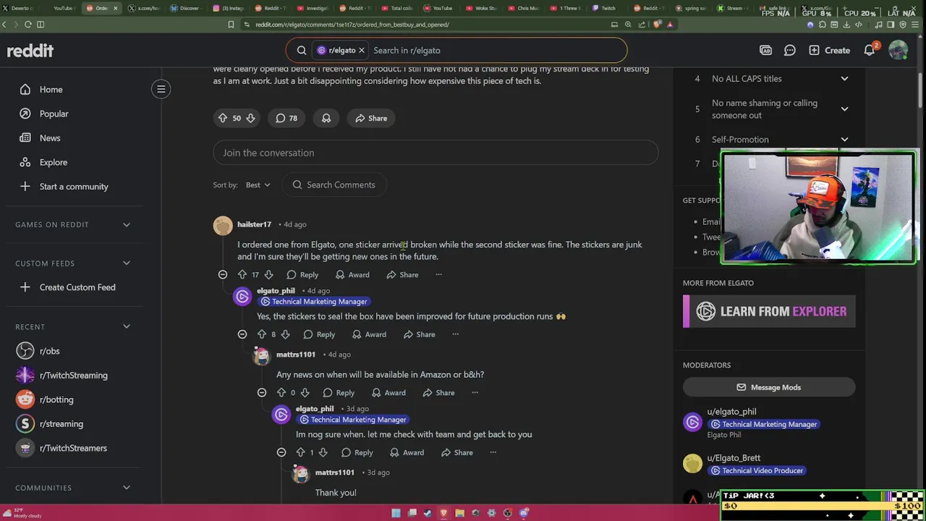The height and width of the screenshot is (521, 926).
Task: Downvote the post with 50 points
Action: tap(250, 118)
